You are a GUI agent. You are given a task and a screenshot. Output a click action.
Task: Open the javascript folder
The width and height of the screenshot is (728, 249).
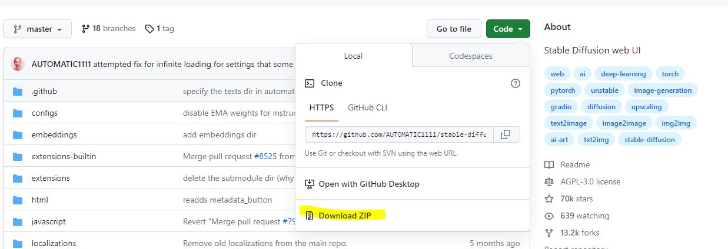coord(48,221)
